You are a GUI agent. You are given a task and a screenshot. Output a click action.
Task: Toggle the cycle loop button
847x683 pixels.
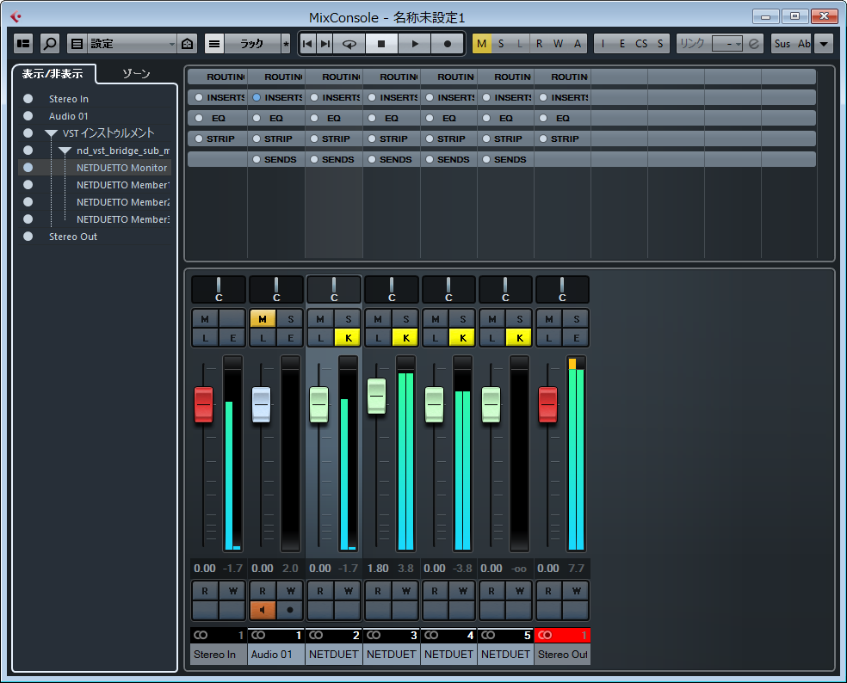pyautogui.click(x=349, y=44)
